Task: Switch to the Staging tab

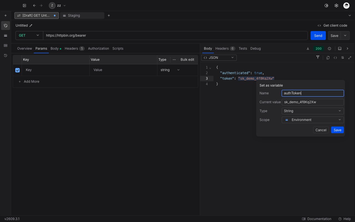Action: pyautogui.click(x=82, y=16)
